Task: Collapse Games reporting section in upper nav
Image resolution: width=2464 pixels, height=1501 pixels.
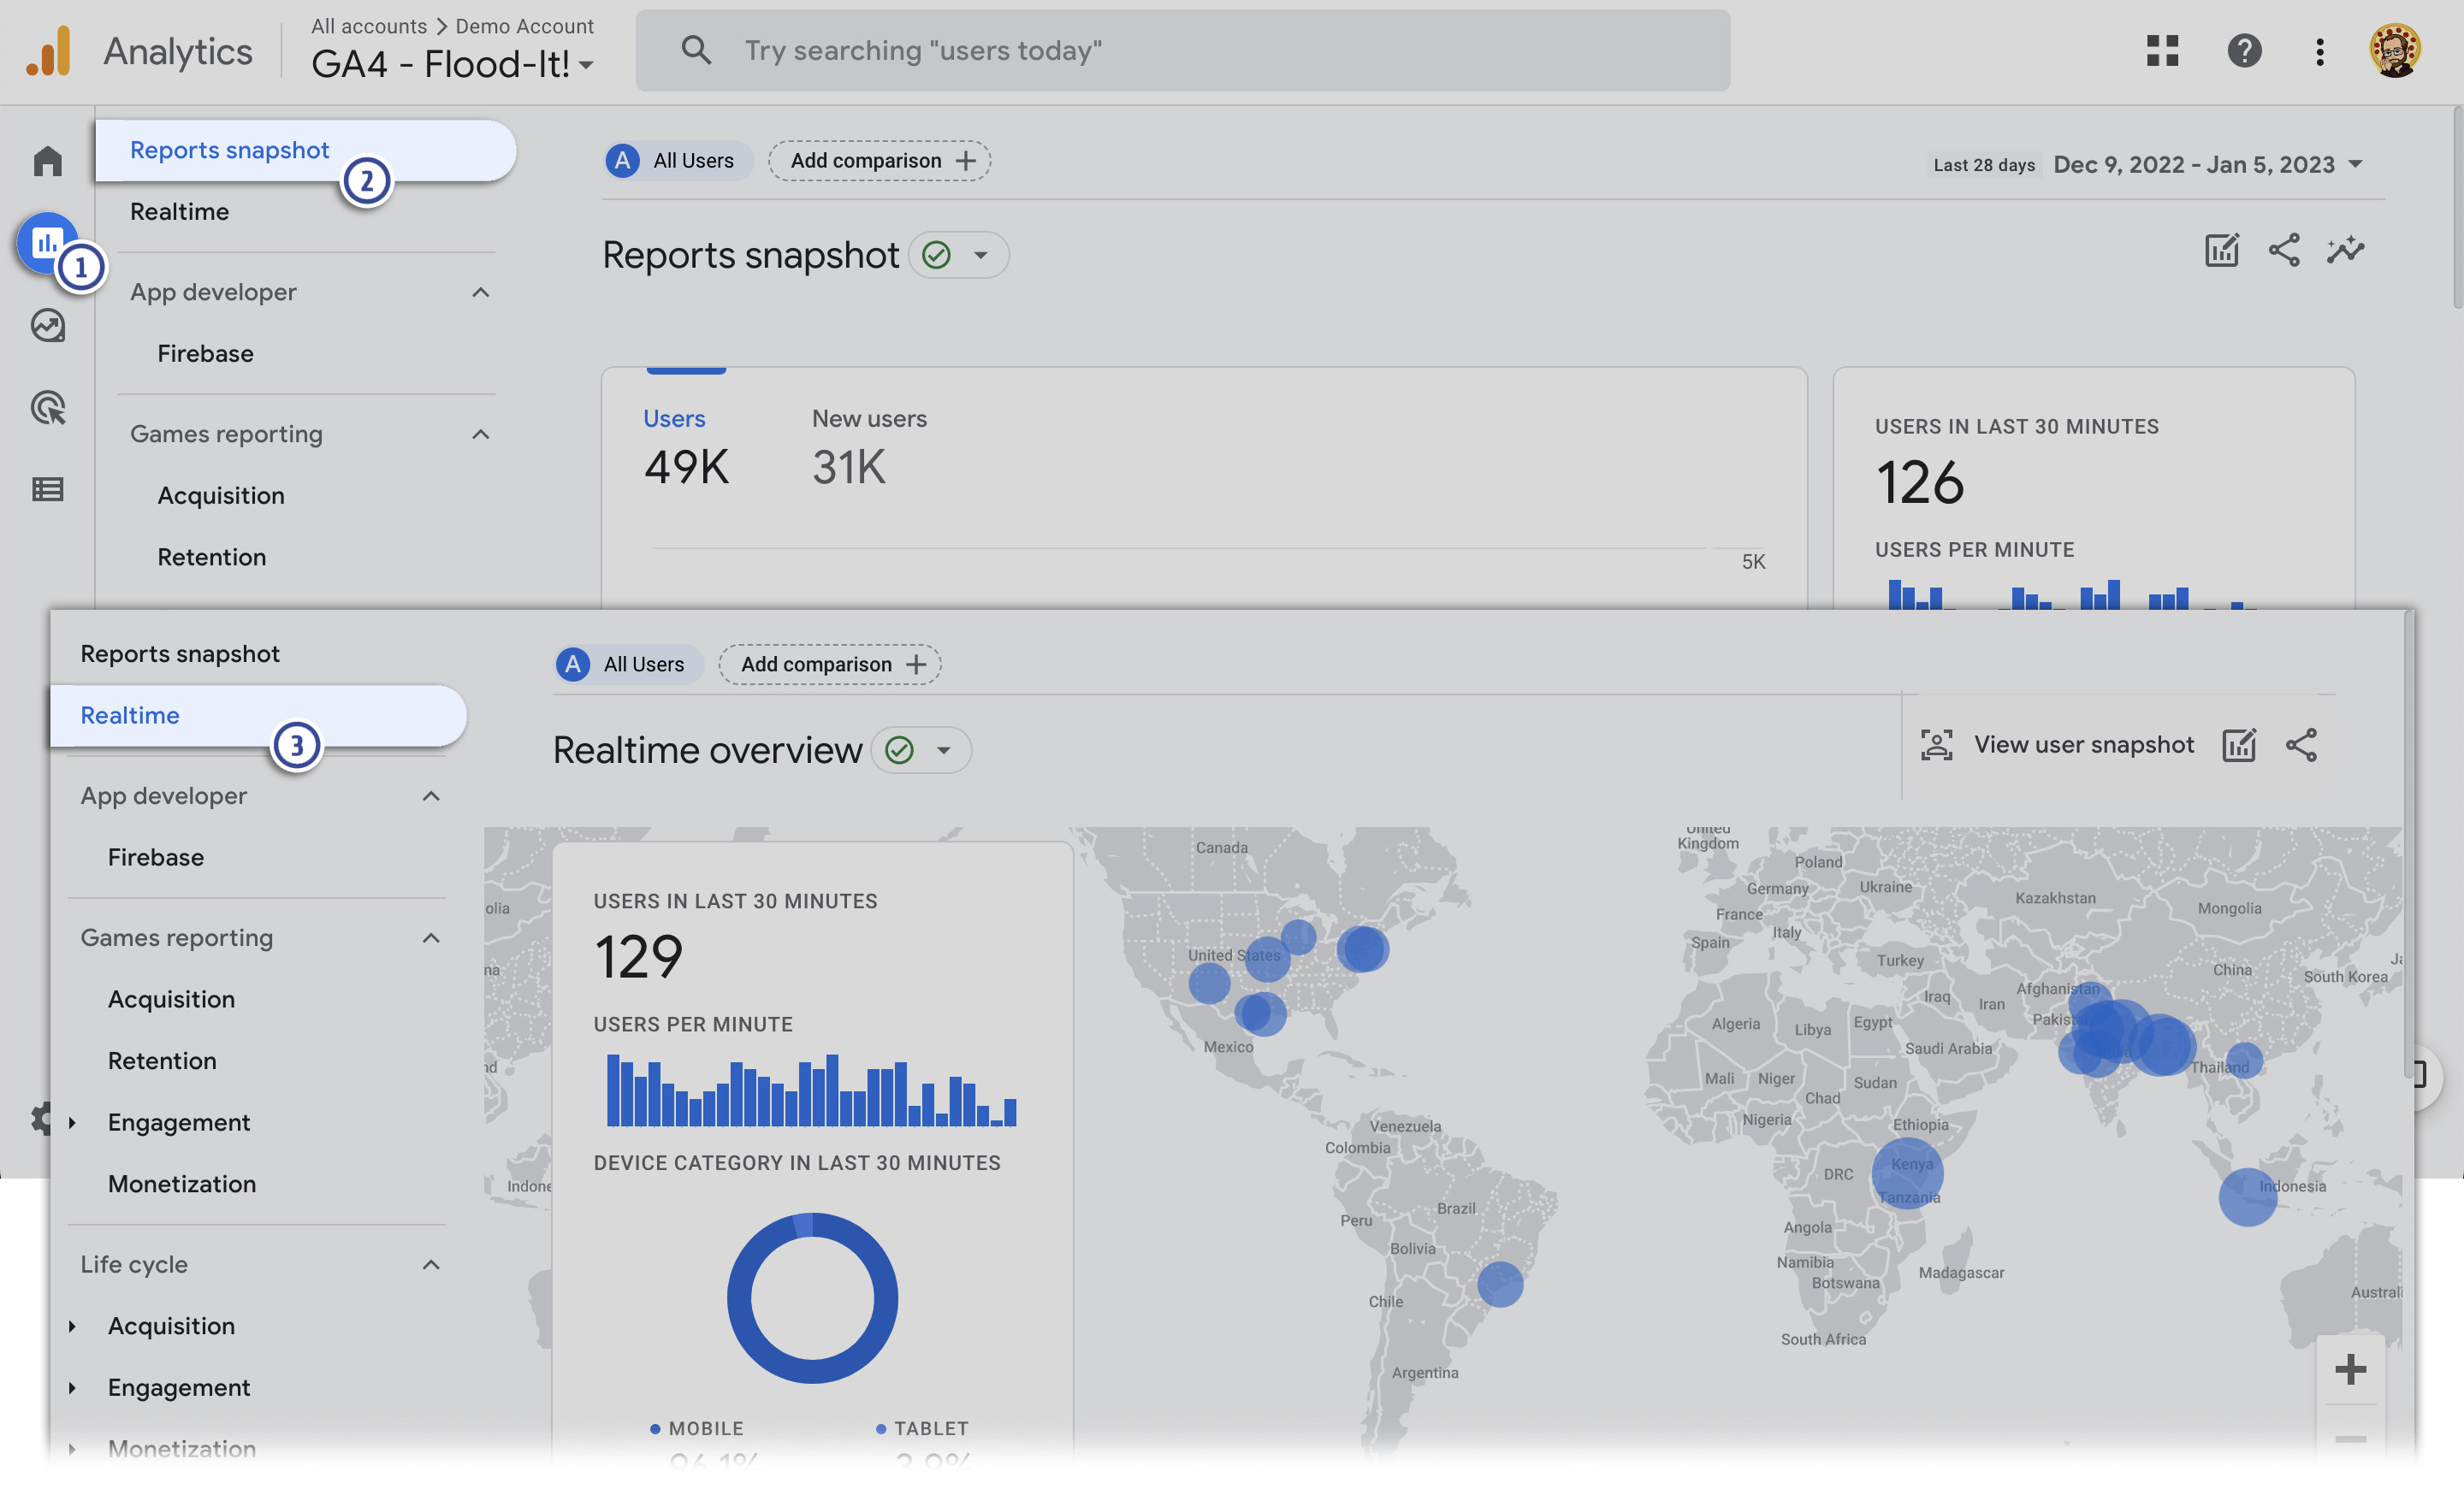Action: pyautogui.click(x=480, y=434)
